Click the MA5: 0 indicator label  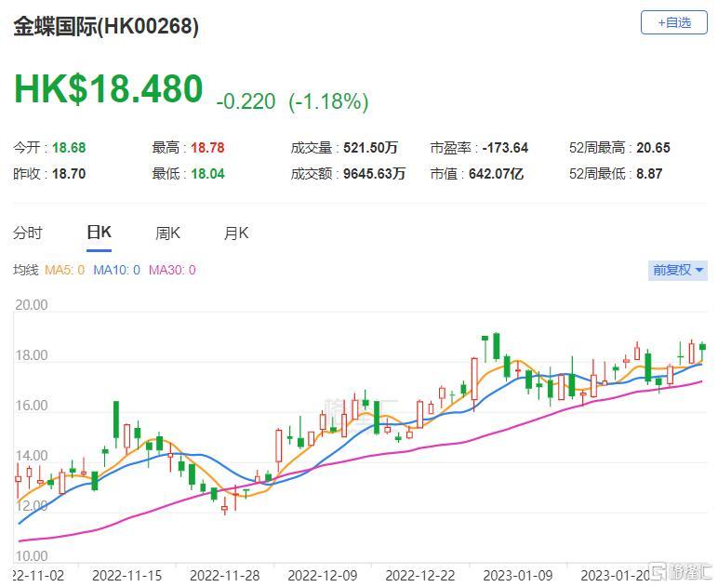[x=64, y=270]
